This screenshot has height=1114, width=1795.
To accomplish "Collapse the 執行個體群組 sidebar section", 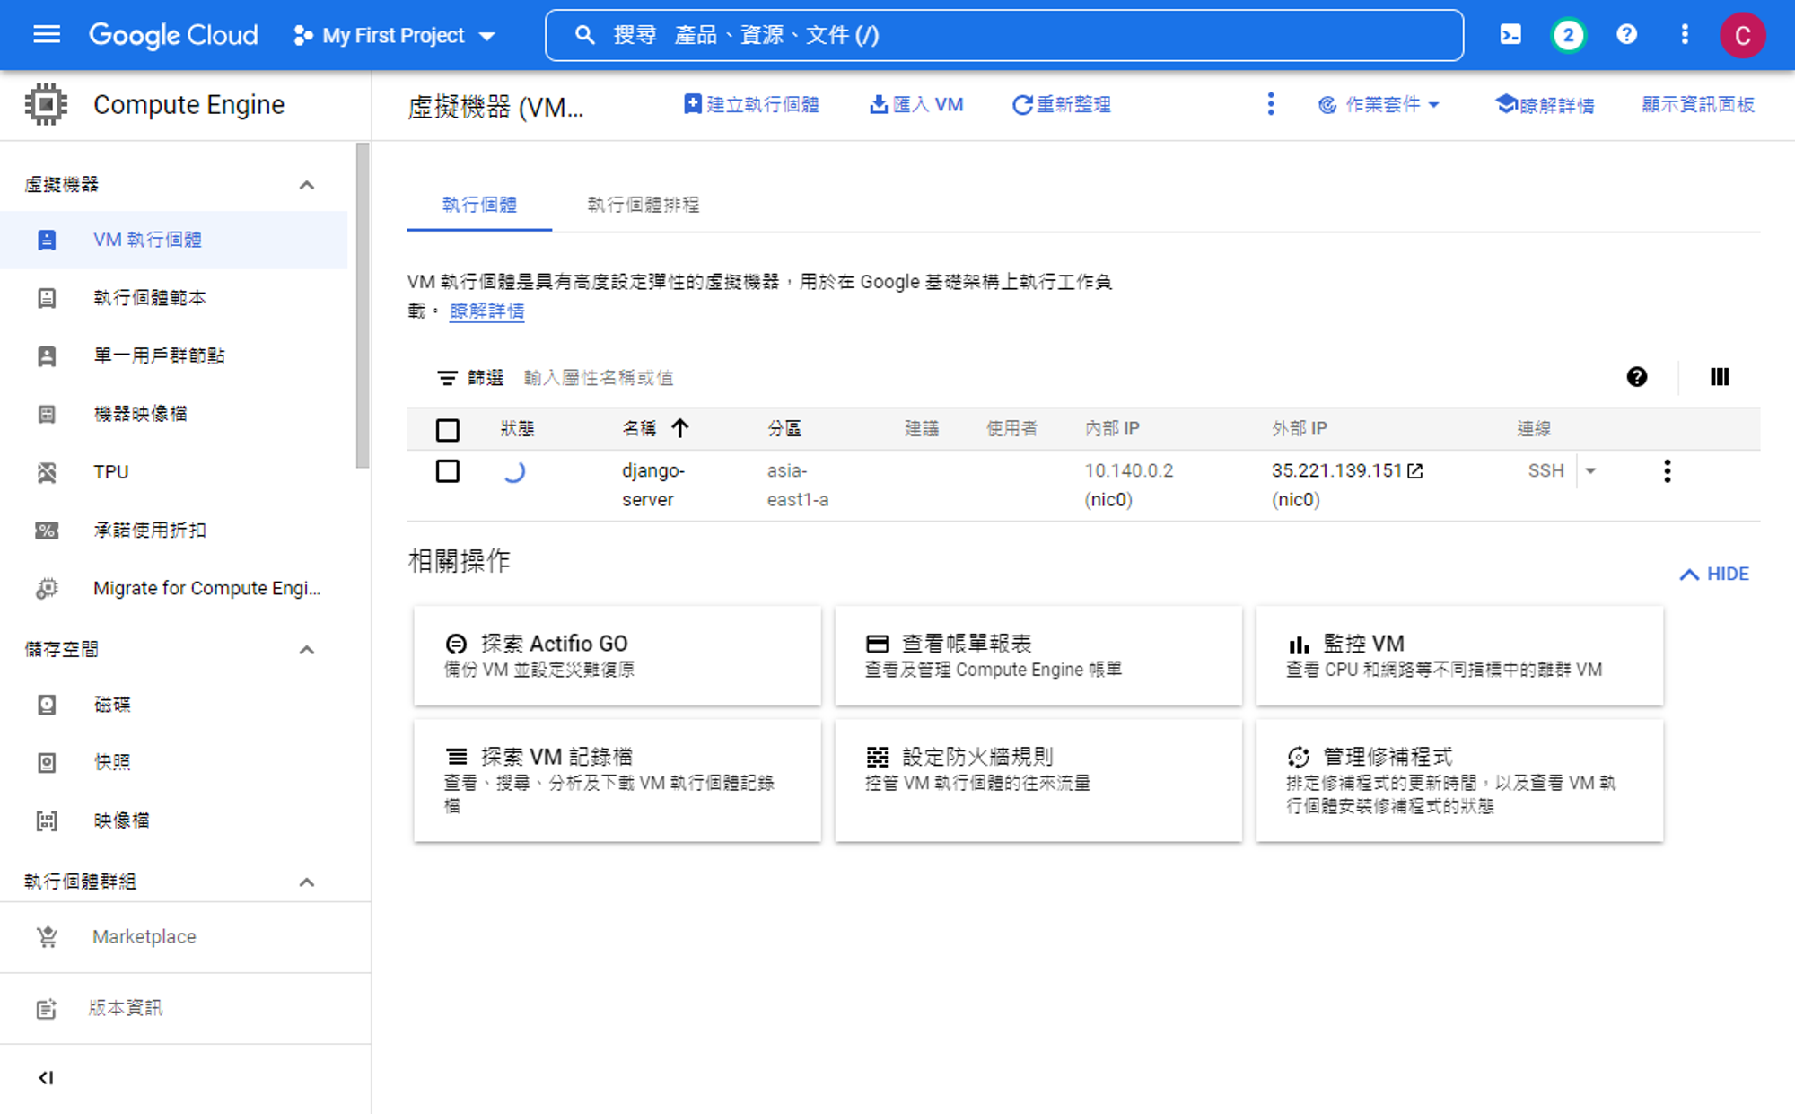I will [x=306, y=882].
